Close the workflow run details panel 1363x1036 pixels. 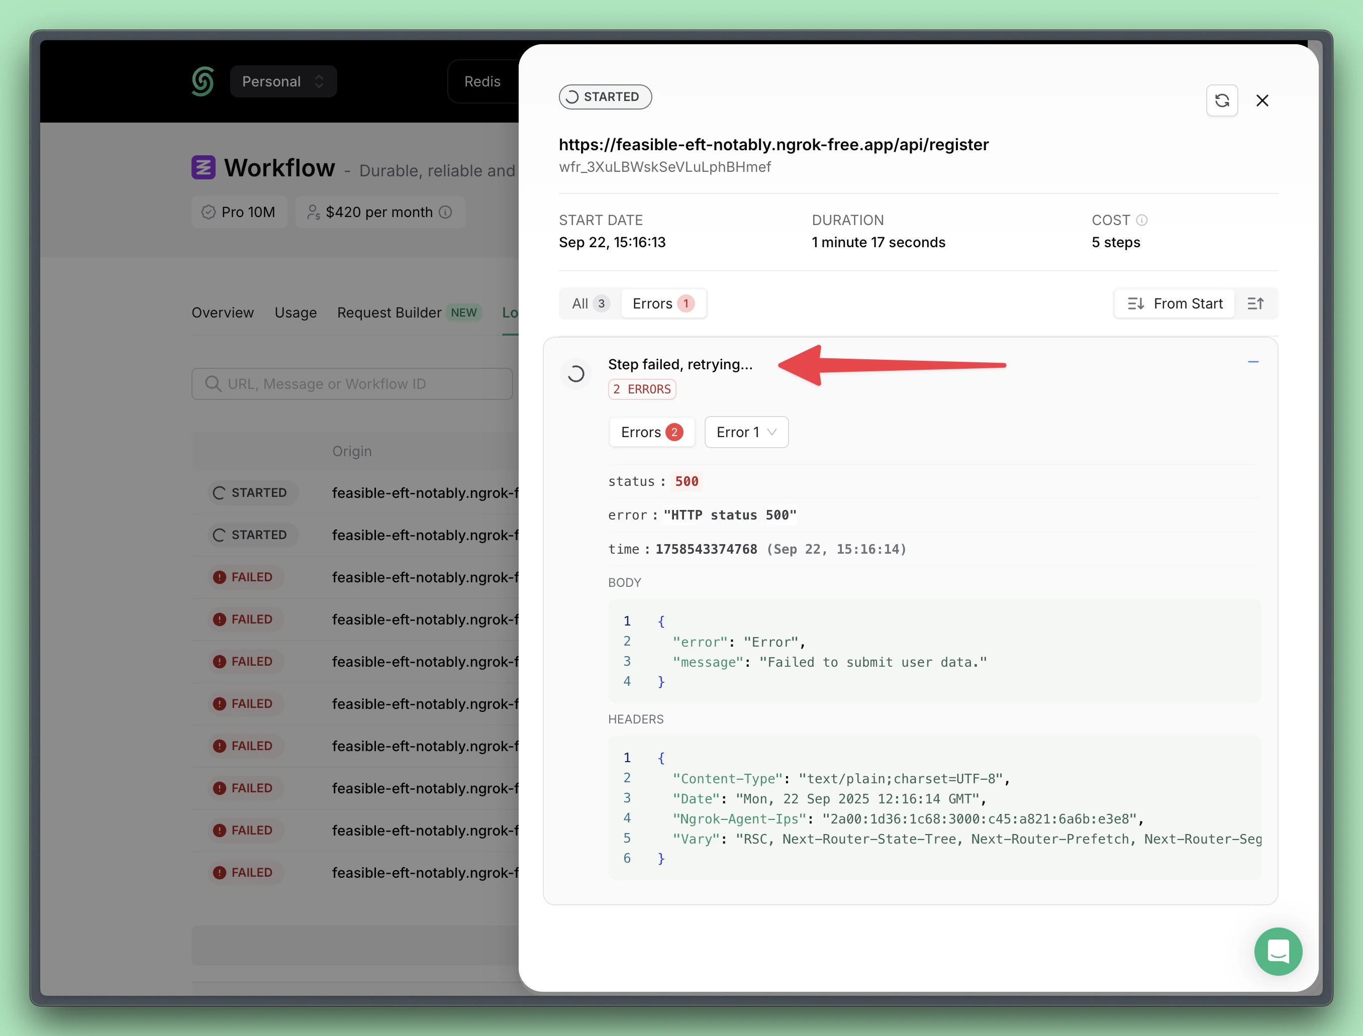pos(1262,100)
